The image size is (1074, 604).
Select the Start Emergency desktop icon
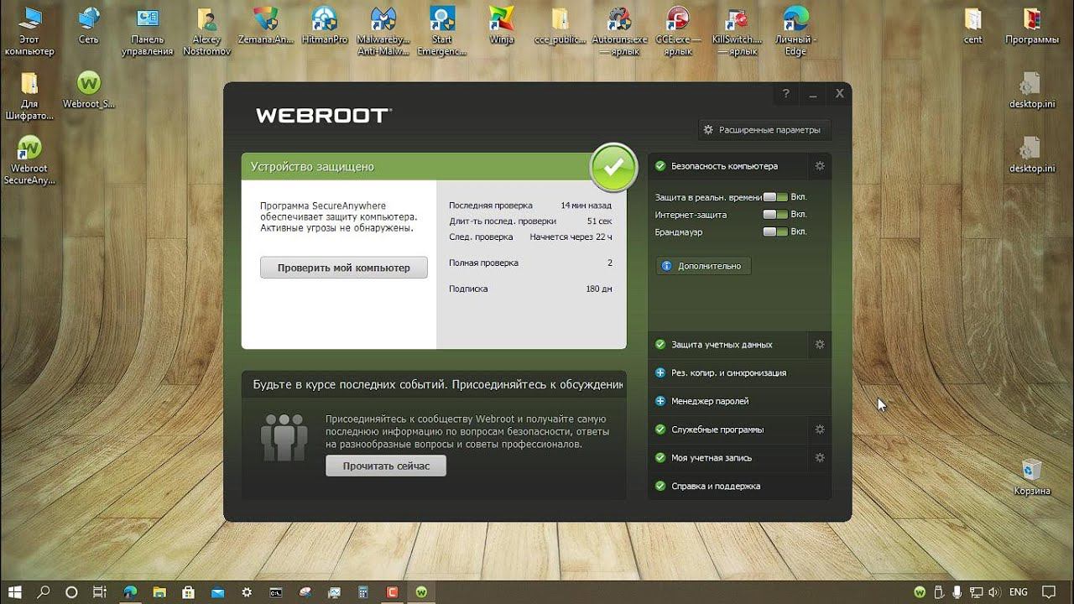coord(442,32)
